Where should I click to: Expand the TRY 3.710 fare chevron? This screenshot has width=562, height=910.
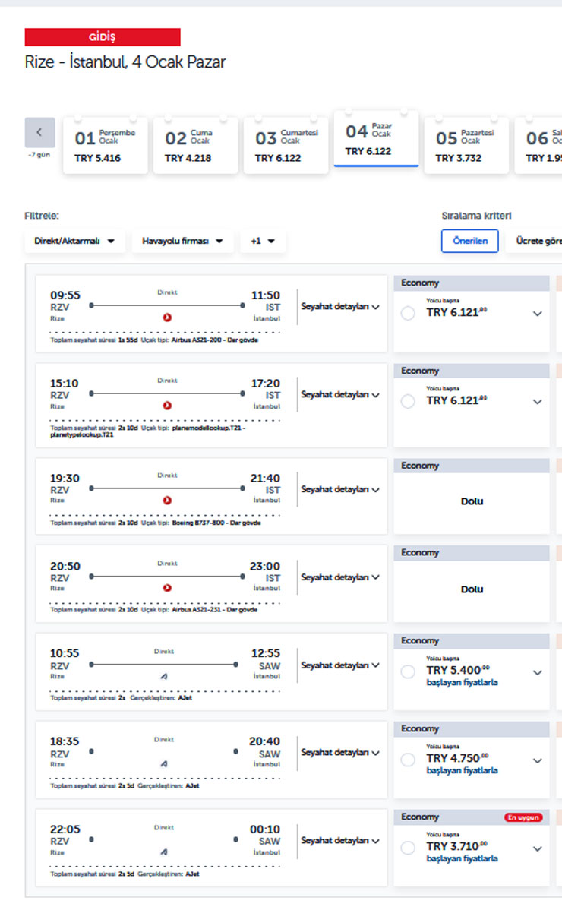(x=538, y=848)
